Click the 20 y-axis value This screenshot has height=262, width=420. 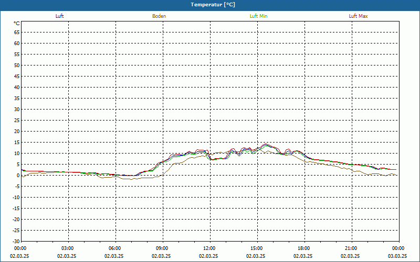[x=17, y=132]
